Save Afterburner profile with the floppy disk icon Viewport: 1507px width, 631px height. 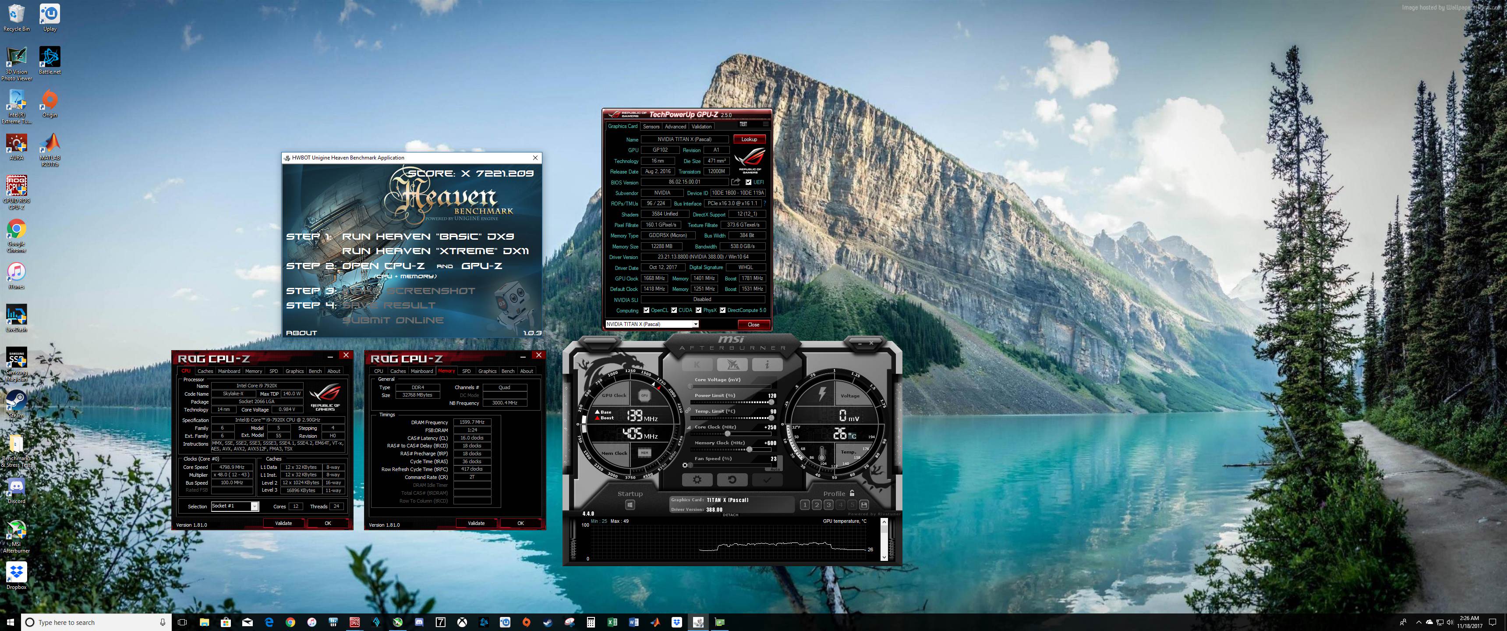point(864,504)
